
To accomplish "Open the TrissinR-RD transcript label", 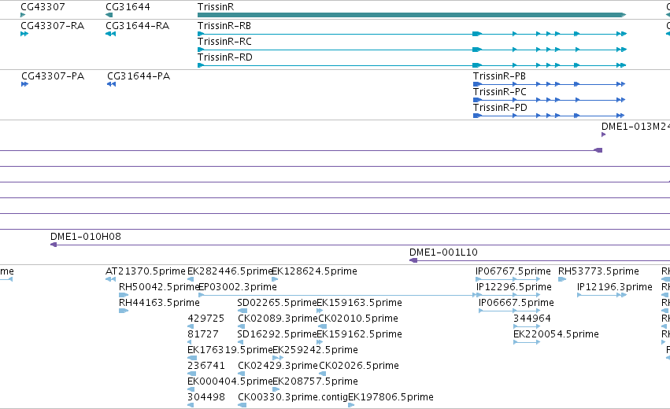I will (x=225, y=57).
